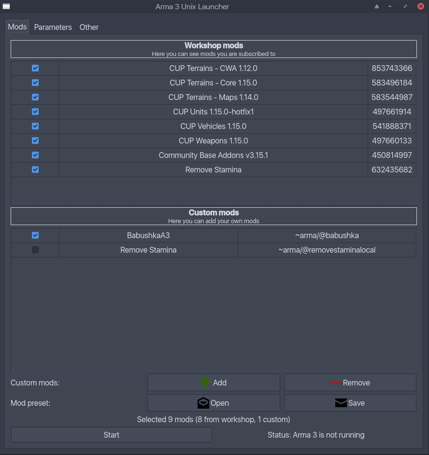Uncheck CUP Terrains - Core 1.15.0 mod
The width and height of the screenshot is (429, 455).
click(35, 83)
